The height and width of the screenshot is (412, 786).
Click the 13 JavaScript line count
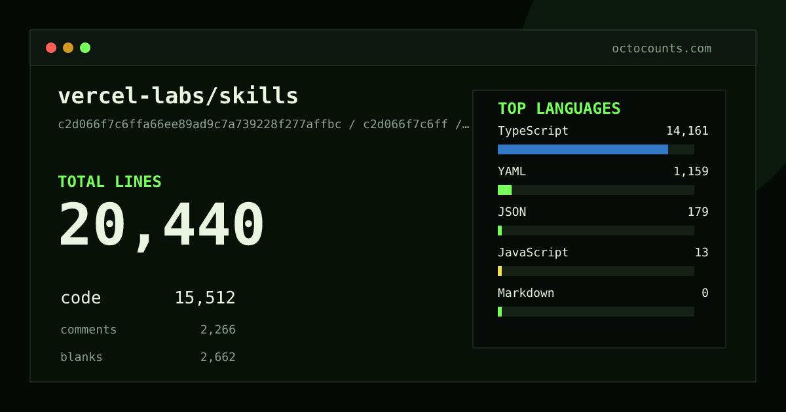(702, 252)
